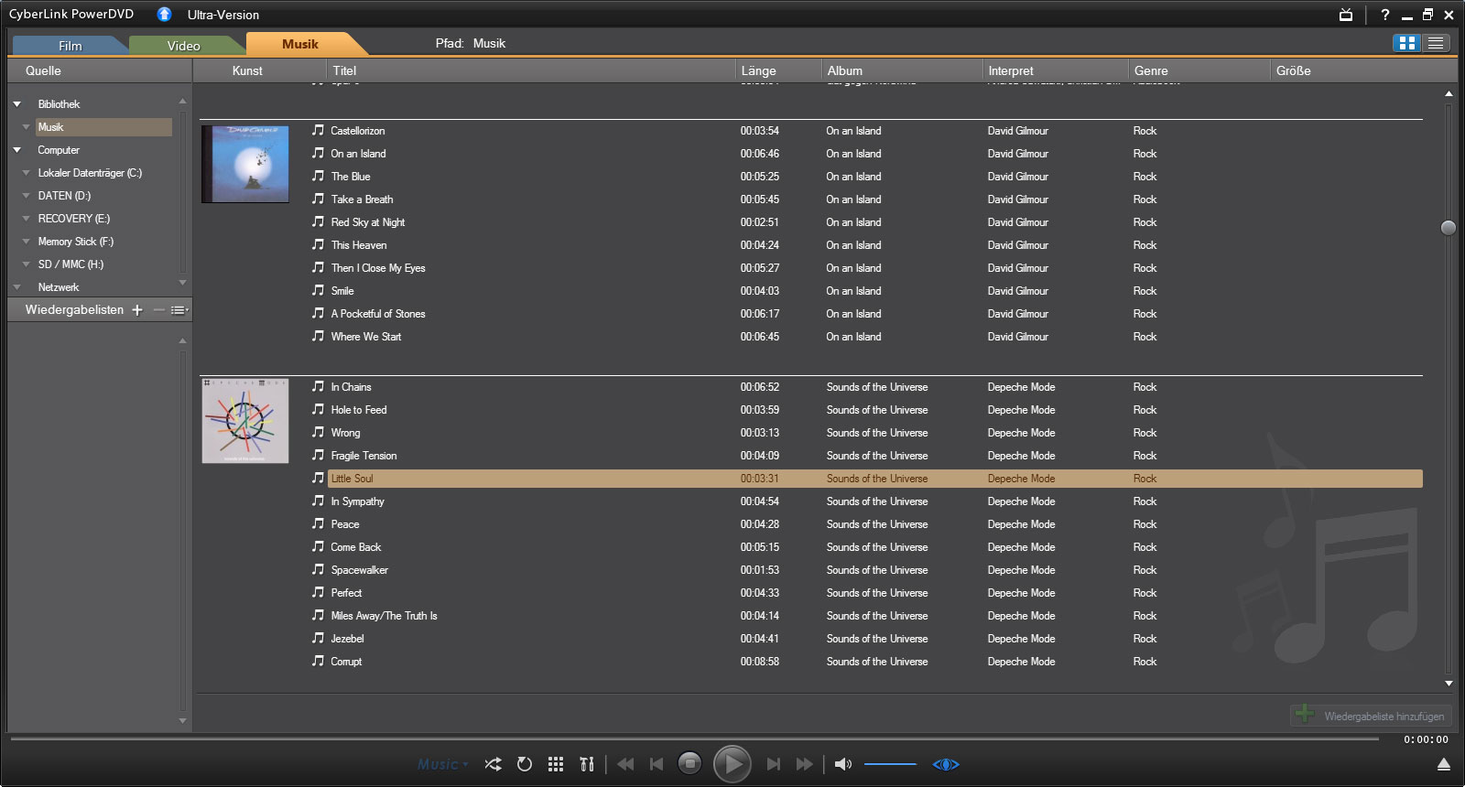Screen dimensions: 1465x787
Task: Sort by the Länge column header
Action: (x=778, y=70)
